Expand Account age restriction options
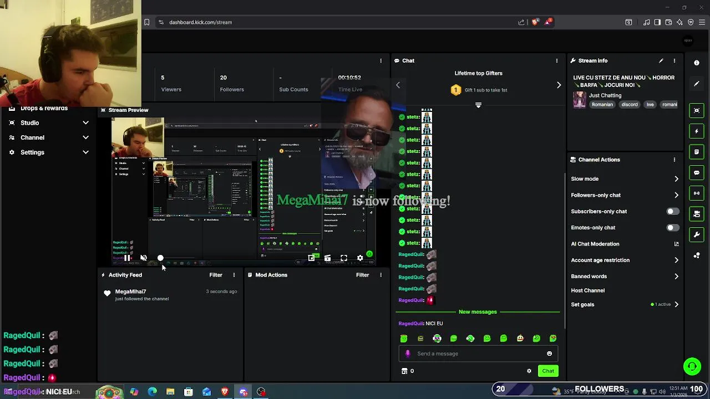This screenshot has width=710, height=399. point(676,260)
